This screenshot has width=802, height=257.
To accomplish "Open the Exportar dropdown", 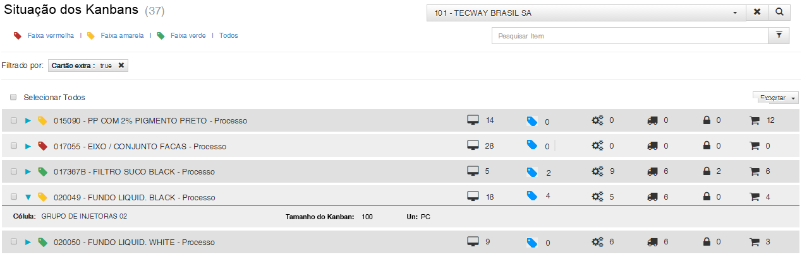I will pyautogui.click(x=776, y=98).
